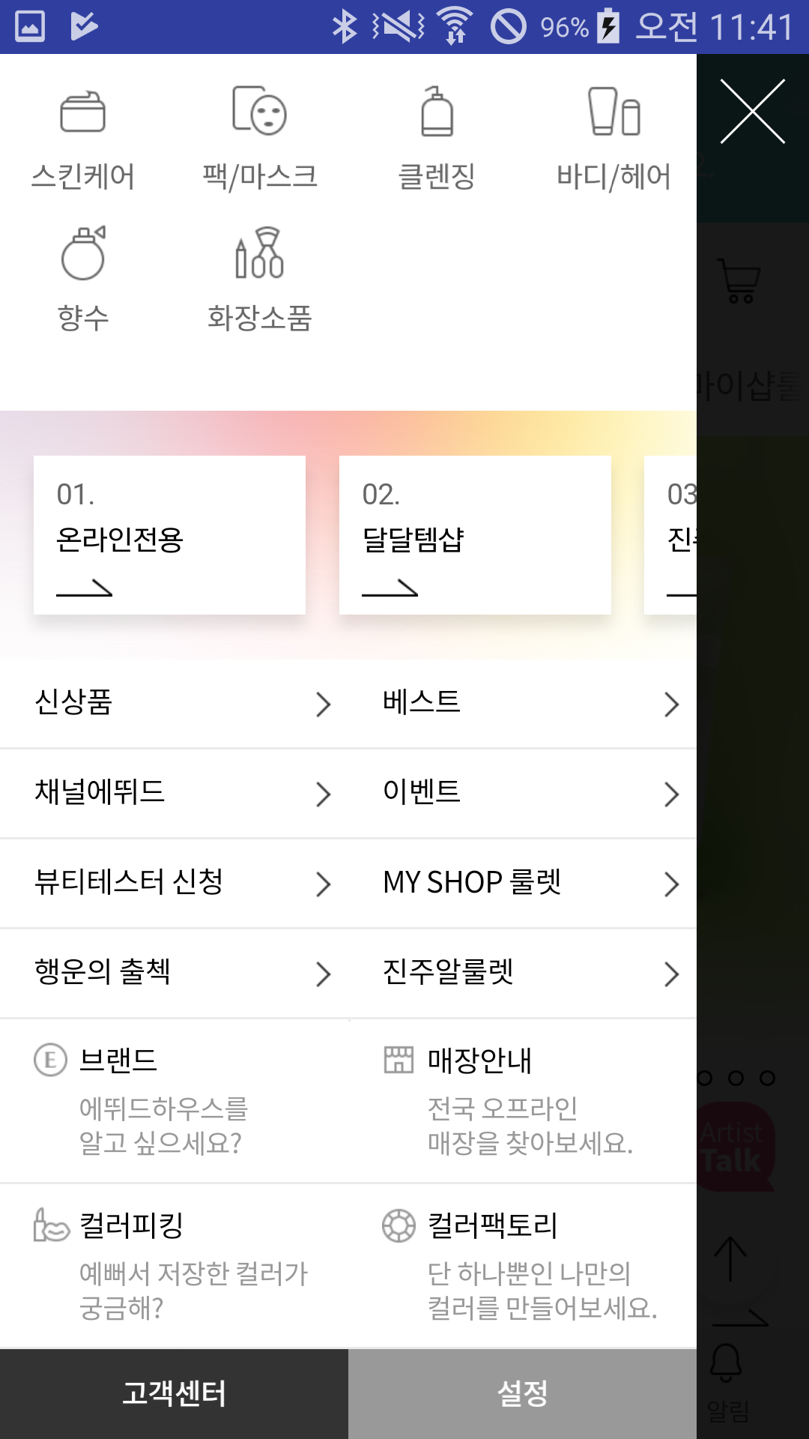Open MY SHOP 룰렛 menu entry
Screen dimensions: 809x1439
coord(472,882)
